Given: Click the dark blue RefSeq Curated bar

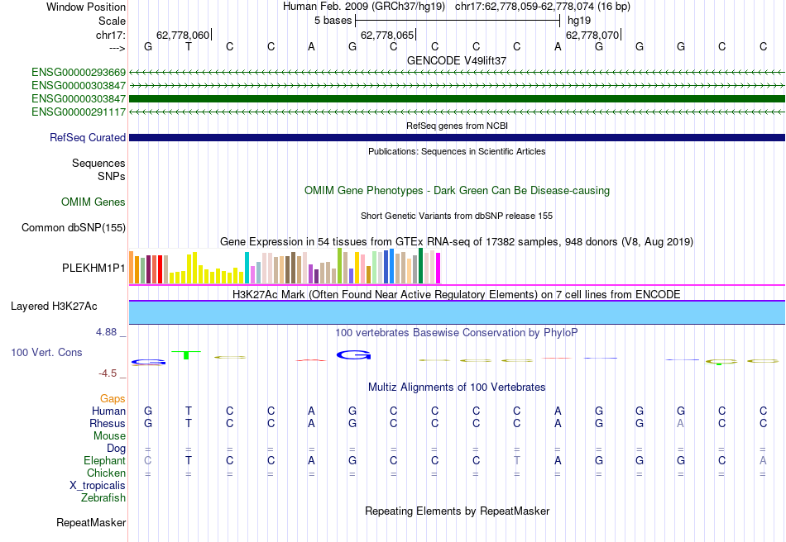Looking at the screenshot, I should tap(458, 138).
